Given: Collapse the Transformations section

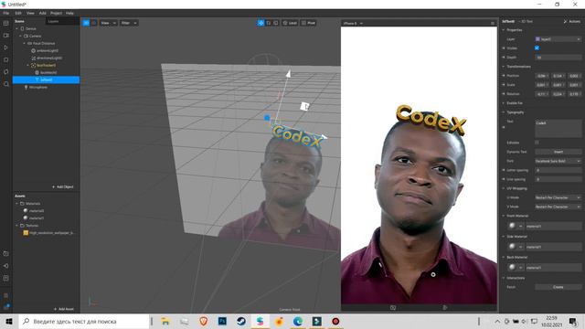Looking at the screenshot, I should coord(504,67).
